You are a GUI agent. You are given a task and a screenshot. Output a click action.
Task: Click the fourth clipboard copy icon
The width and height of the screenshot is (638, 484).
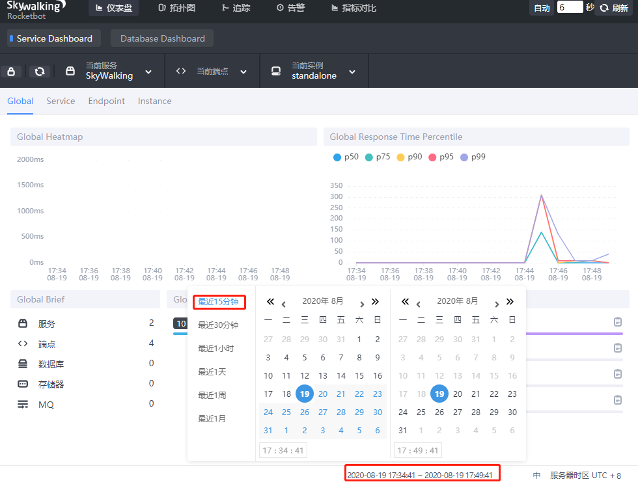(x=618, y=400)
